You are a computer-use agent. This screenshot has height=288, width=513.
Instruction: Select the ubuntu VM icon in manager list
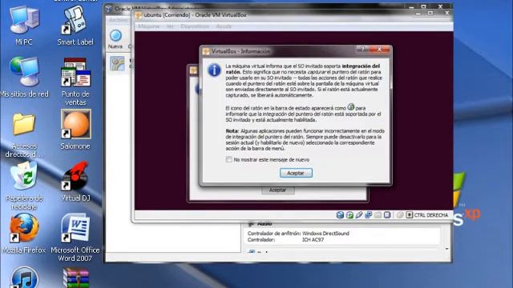[117, 63]
